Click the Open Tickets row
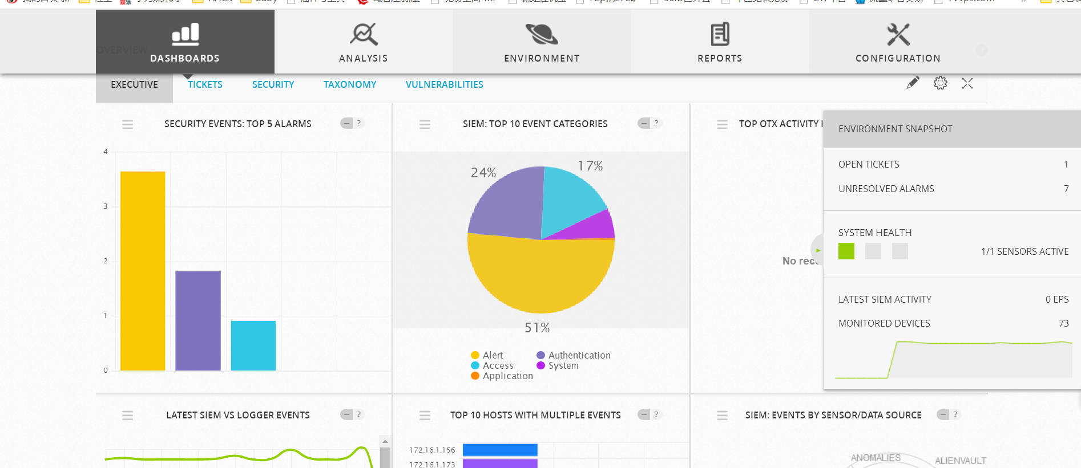Screen dimensions: 1081x468 [x=953, y=164]
